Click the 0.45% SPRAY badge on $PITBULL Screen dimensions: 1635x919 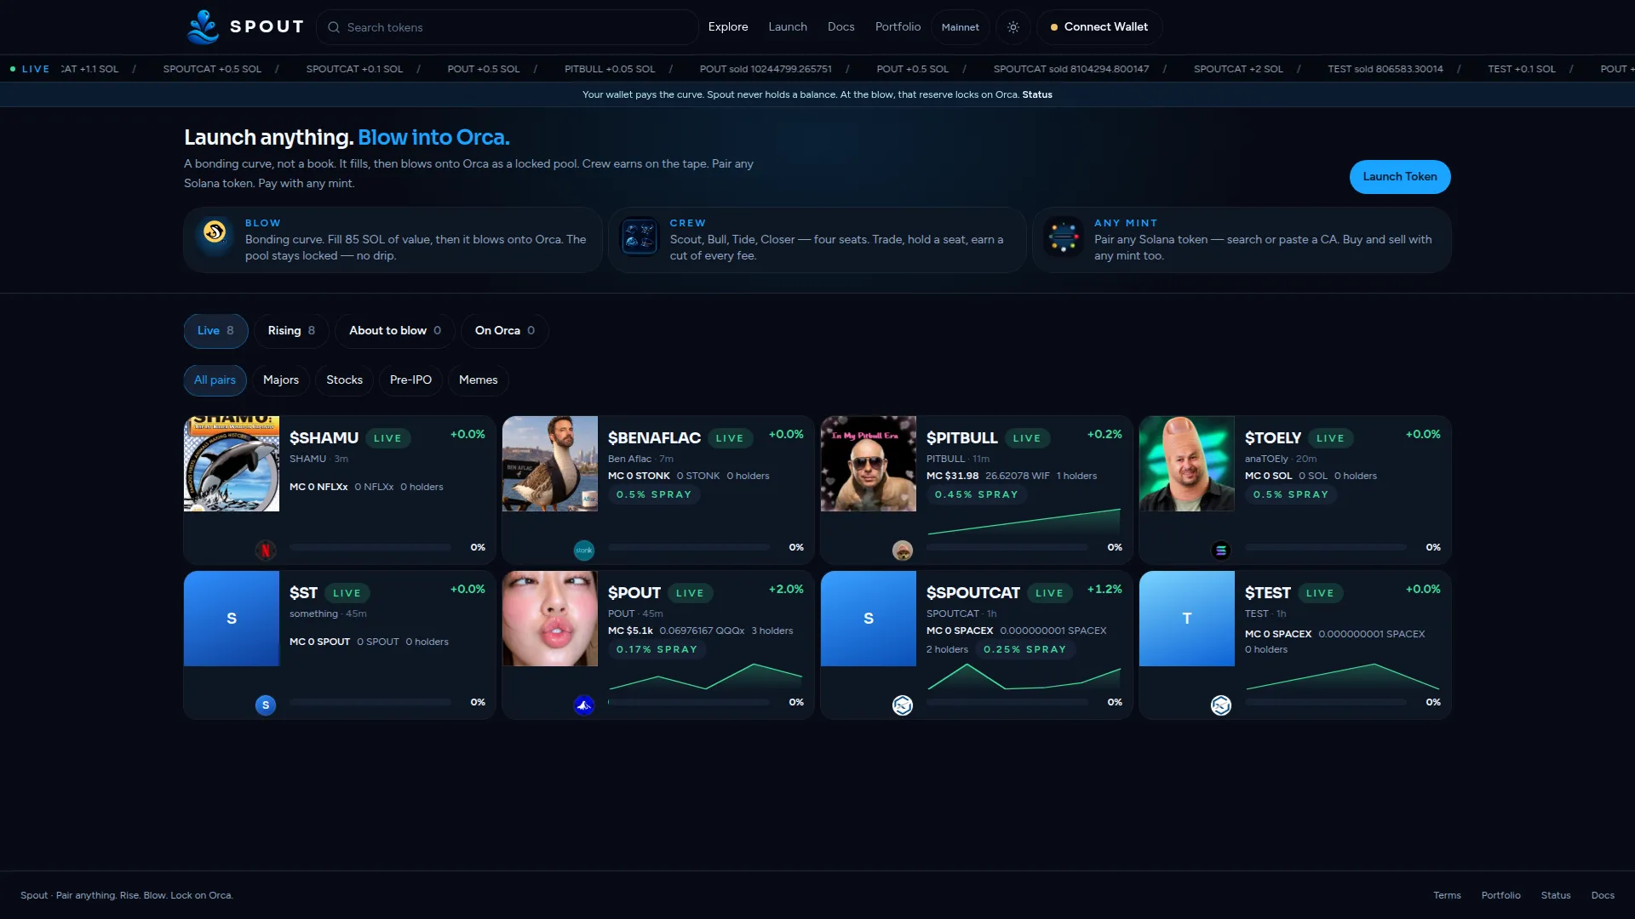click(977, 495)
